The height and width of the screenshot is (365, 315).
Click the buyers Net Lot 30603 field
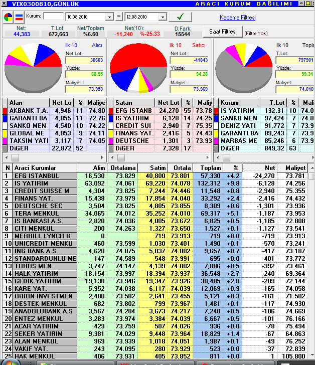pyautogui.click(x=84, y=60)
